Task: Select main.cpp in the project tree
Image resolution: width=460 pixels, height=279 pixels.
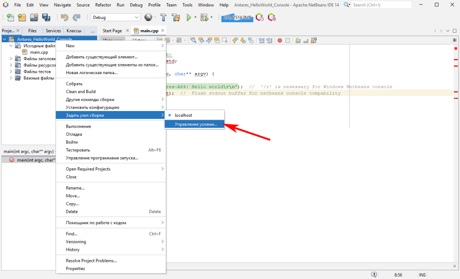Action: [x=39, y=52]
